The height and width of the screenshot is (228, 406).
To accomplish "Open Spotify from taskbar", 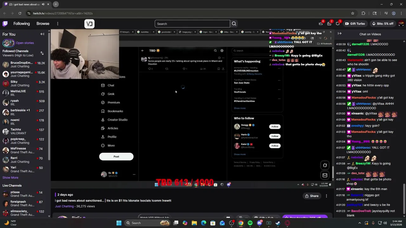I will (x=250, y=223).
